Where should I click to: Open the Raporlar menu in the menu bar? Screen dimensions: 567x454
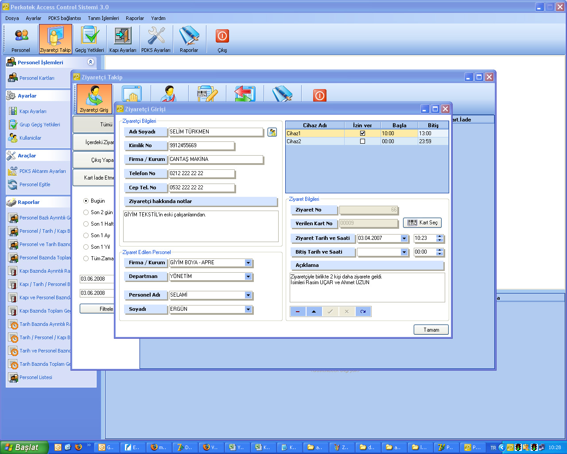tap(135, 18)
